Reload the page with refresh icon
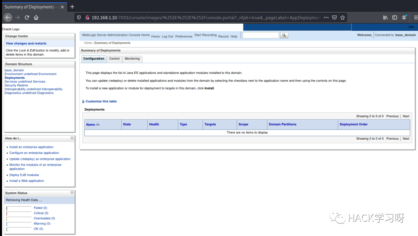 (x=27, y=17)
